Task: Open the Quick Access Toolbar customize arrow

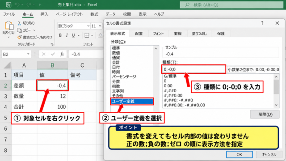Action: pos(40,5)
